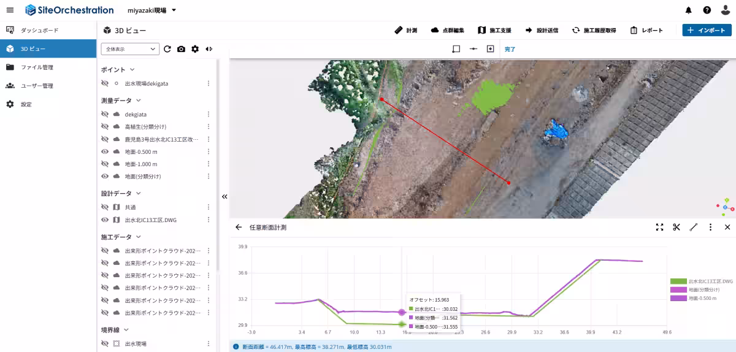Click the インポート button
Viewport: 736px width, 352px height.
point(707,30)
